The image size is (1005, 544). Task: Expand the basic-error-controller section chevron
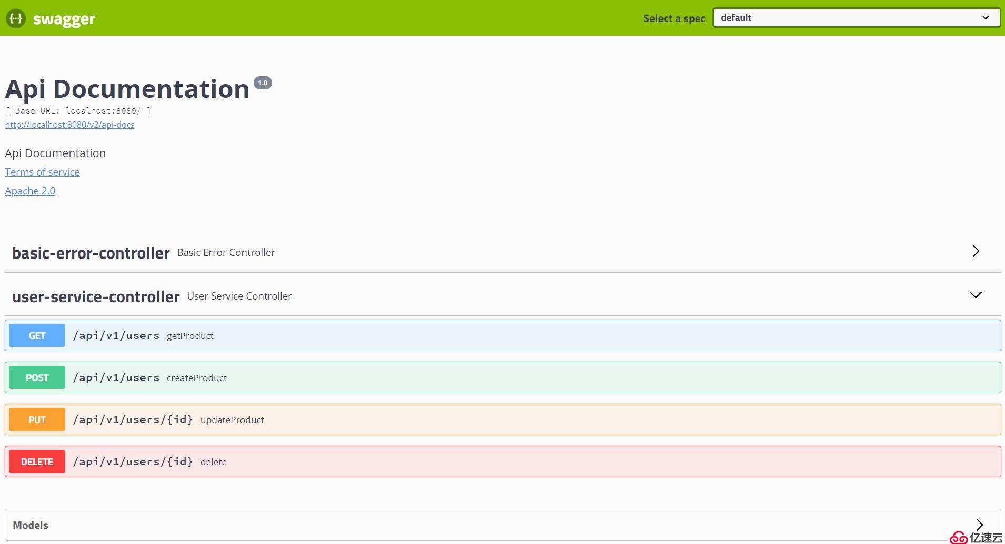click(976, 251)
